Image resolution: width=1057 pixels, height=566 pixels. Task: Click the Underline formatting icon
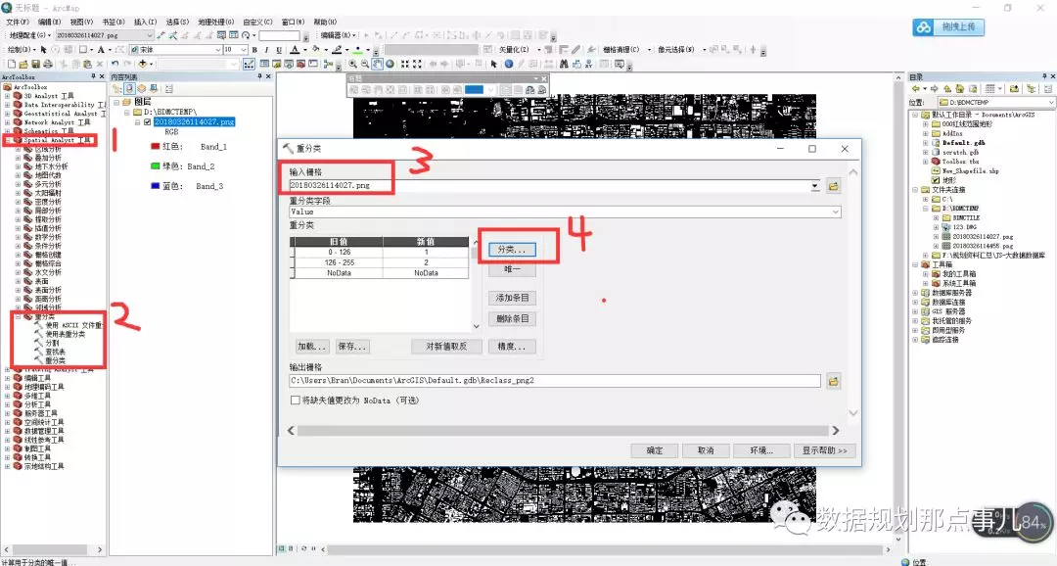[279, 50]
